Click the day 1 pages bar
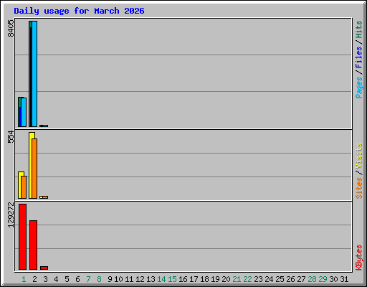The height and width of the screenshot is (287, 367). 24,112
